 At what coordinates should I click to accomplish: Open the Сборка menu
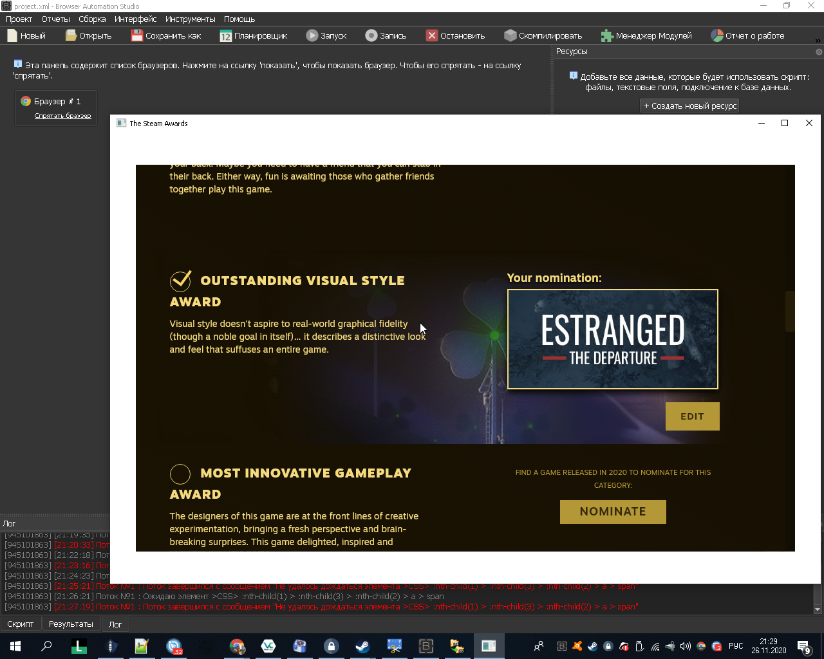pos(92,19)
